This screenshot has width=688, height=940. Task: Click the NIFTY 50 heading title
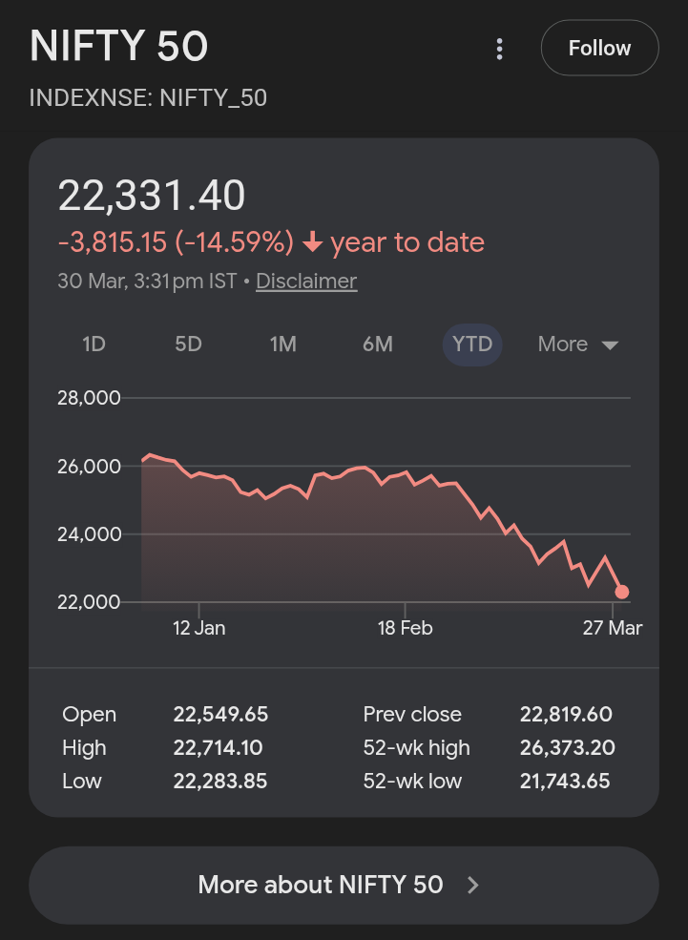pyautogui.click(x=119, y=47)
